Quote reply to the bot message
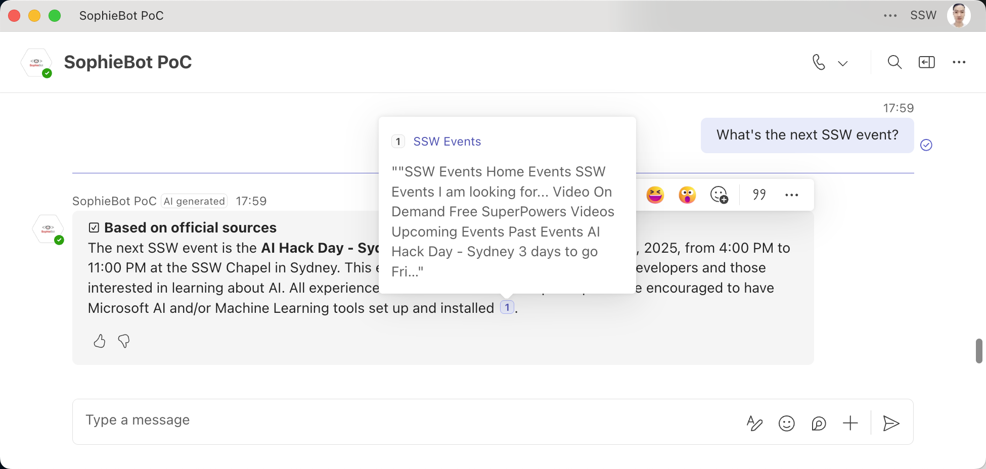This screenshot has width=986, height=469. point(759,195)
